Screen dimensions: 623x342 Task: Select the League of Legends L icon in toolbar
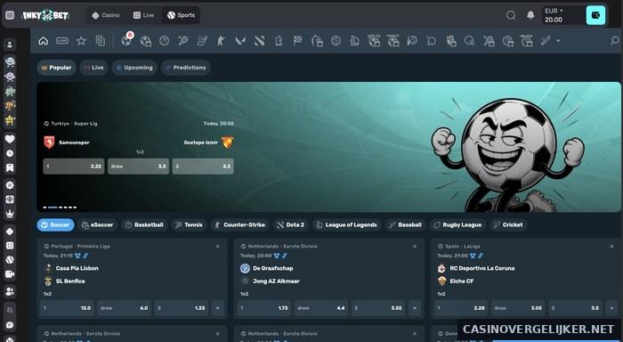(354, 41)
